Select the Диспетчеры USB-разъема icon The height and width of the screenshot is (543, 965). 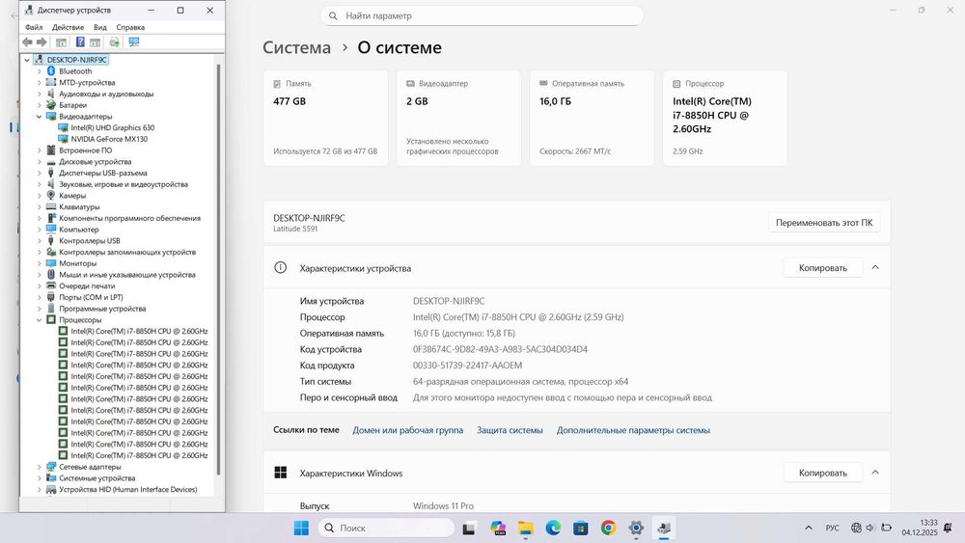tap(51, 173)
